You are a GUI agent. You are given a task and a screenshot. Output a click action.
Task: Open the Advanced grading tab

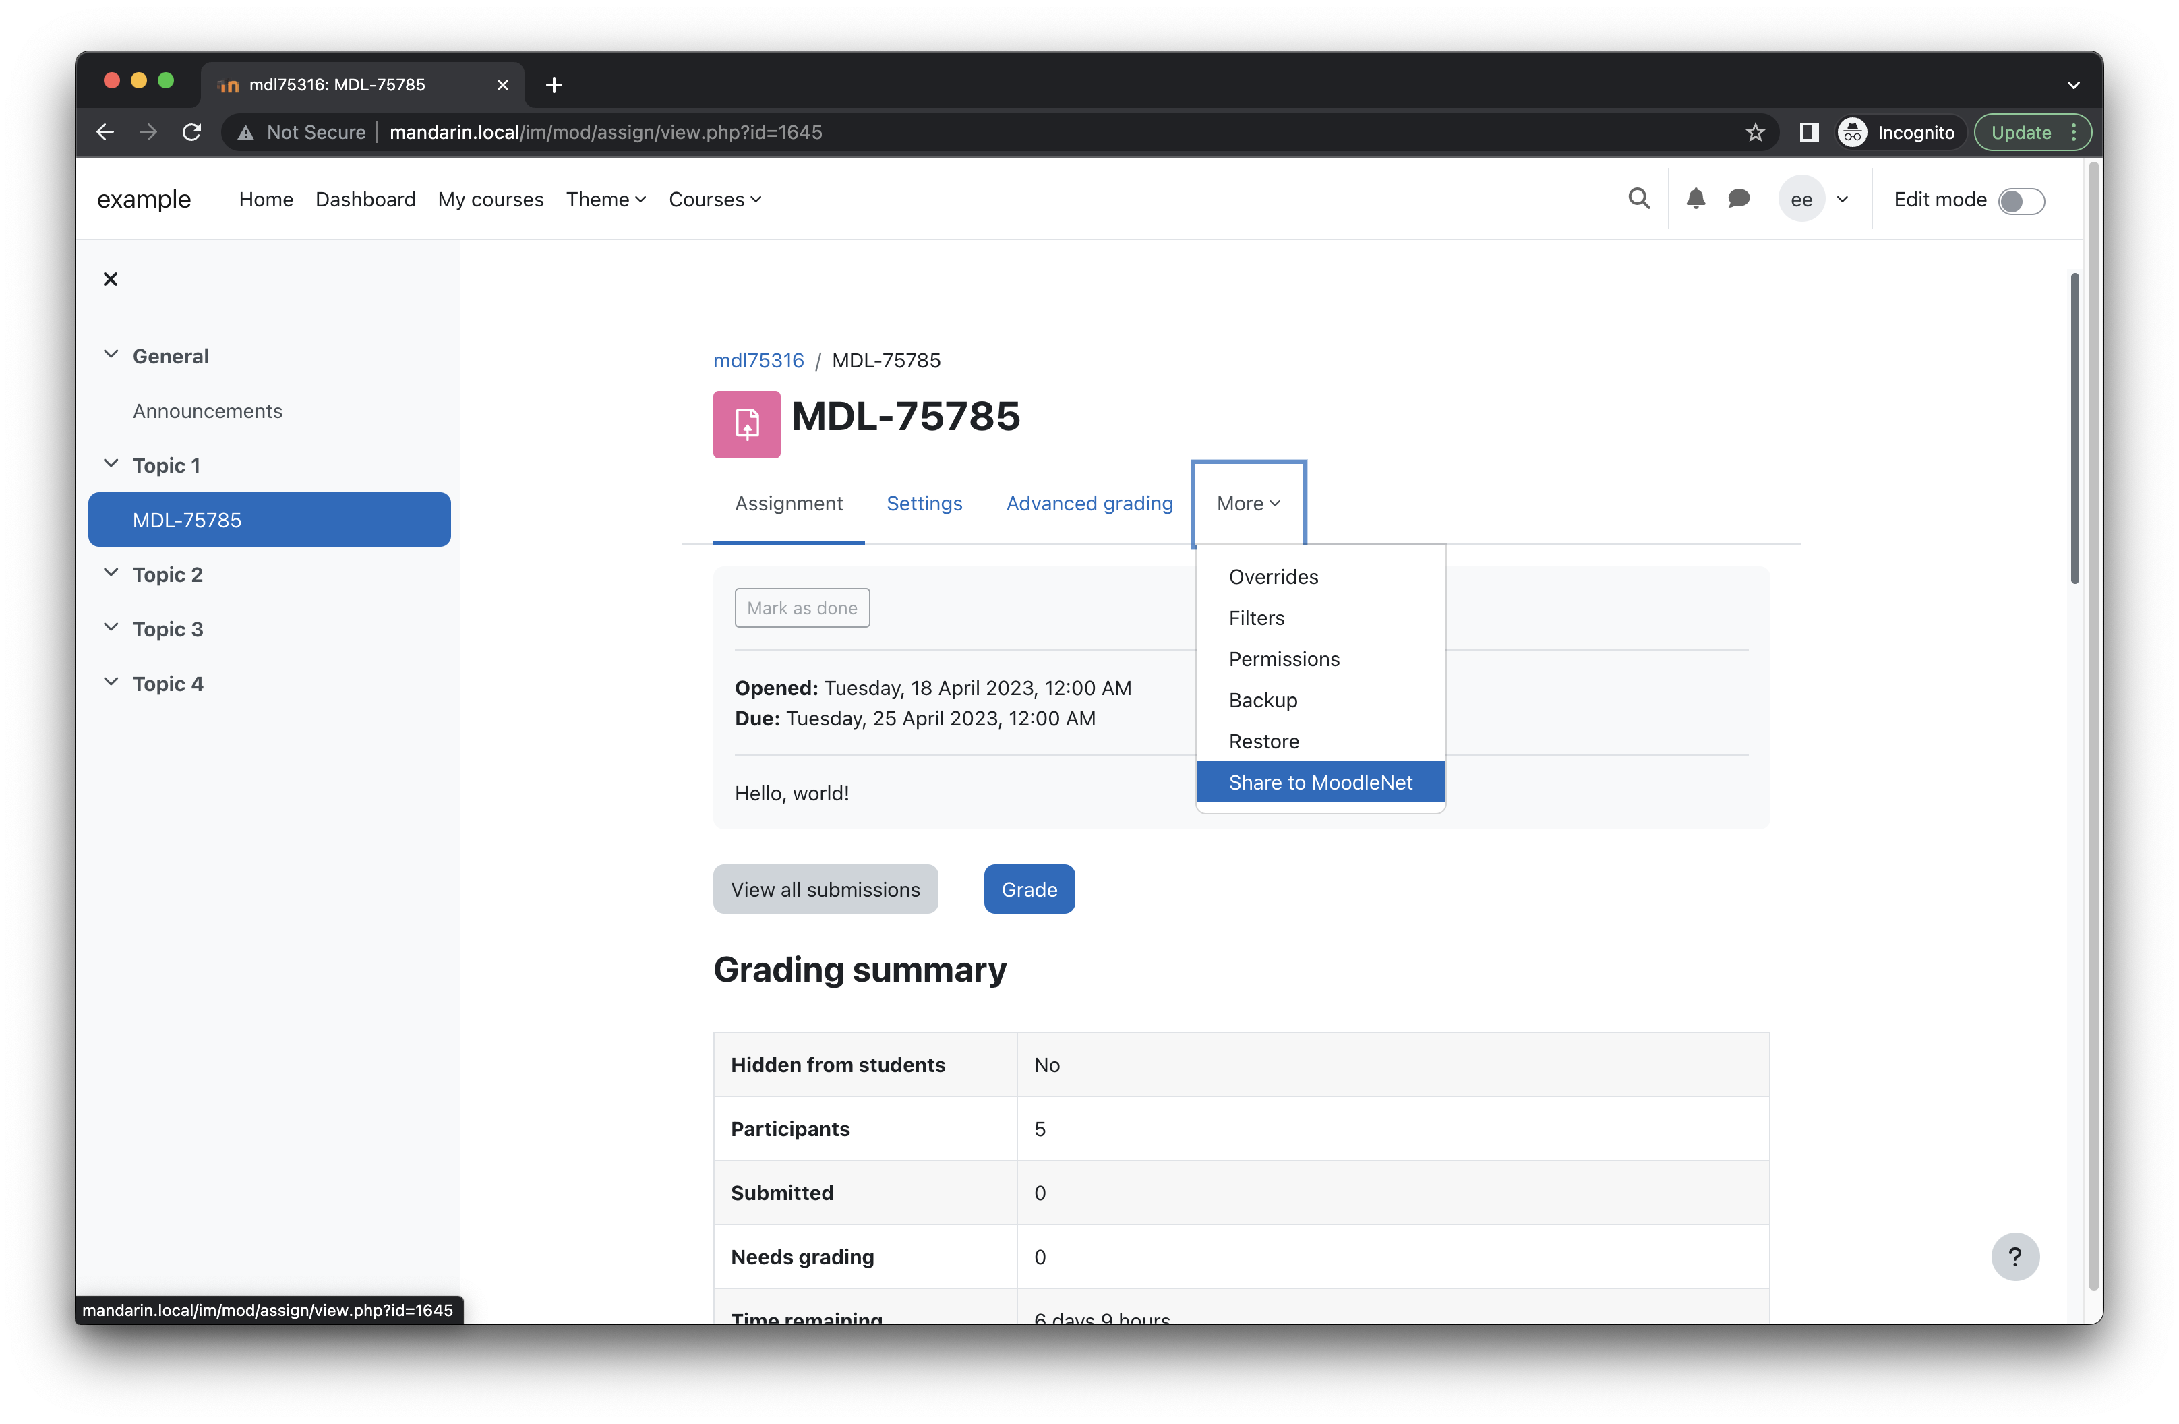(1089, 504)
